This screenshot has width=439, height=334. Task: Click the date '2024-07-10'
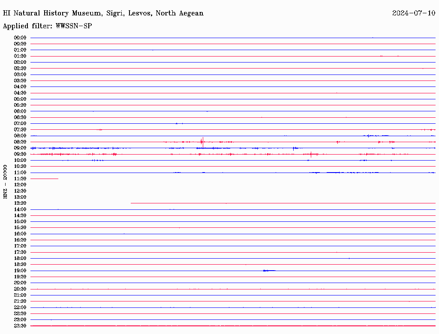(x=414, y=13)
